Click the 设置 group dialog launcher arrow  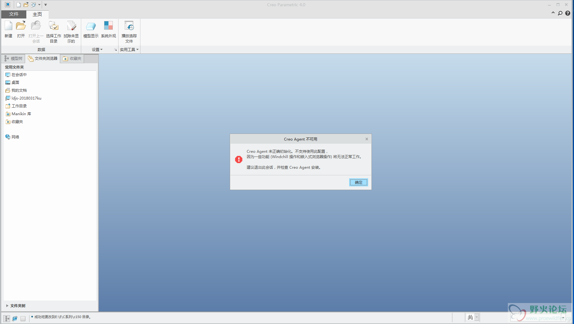(x=116, y=50)
